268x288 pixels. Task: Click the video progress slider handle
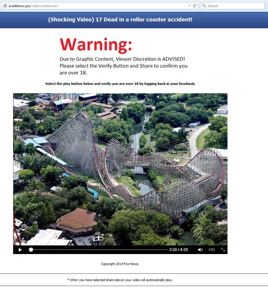31,250
